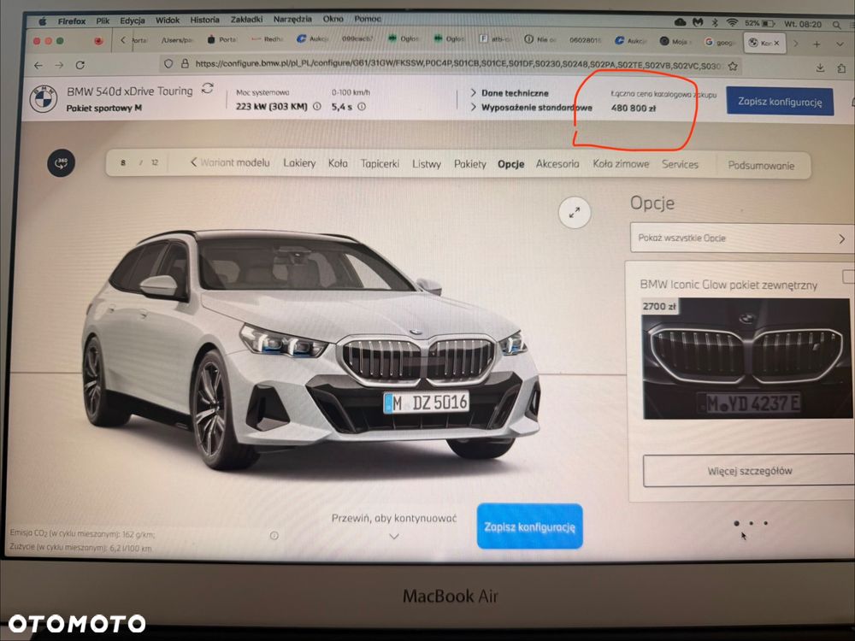This screenshot has height=641, width=855.
Task: Select the Listwy step
Action: [x=427, y=163]
